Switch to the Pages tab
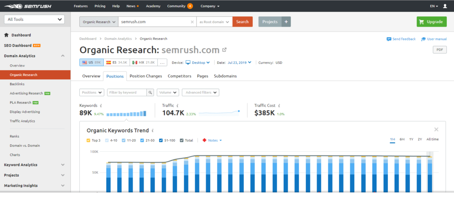This screenshot has height=197, width=454. [203, 76]
